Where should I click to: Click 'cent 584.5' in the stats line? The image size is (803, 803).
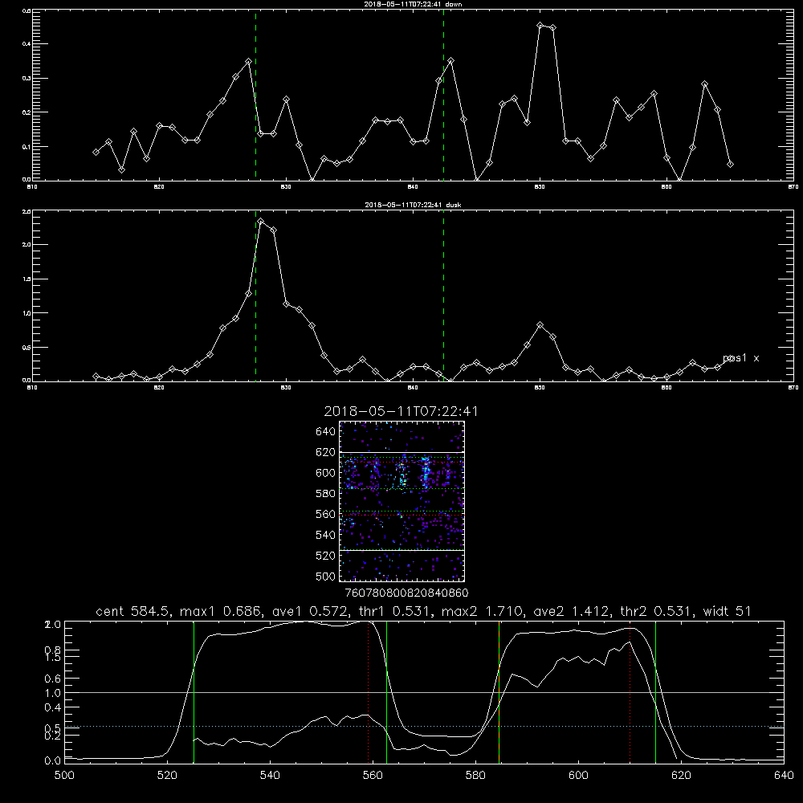[133, 611]
